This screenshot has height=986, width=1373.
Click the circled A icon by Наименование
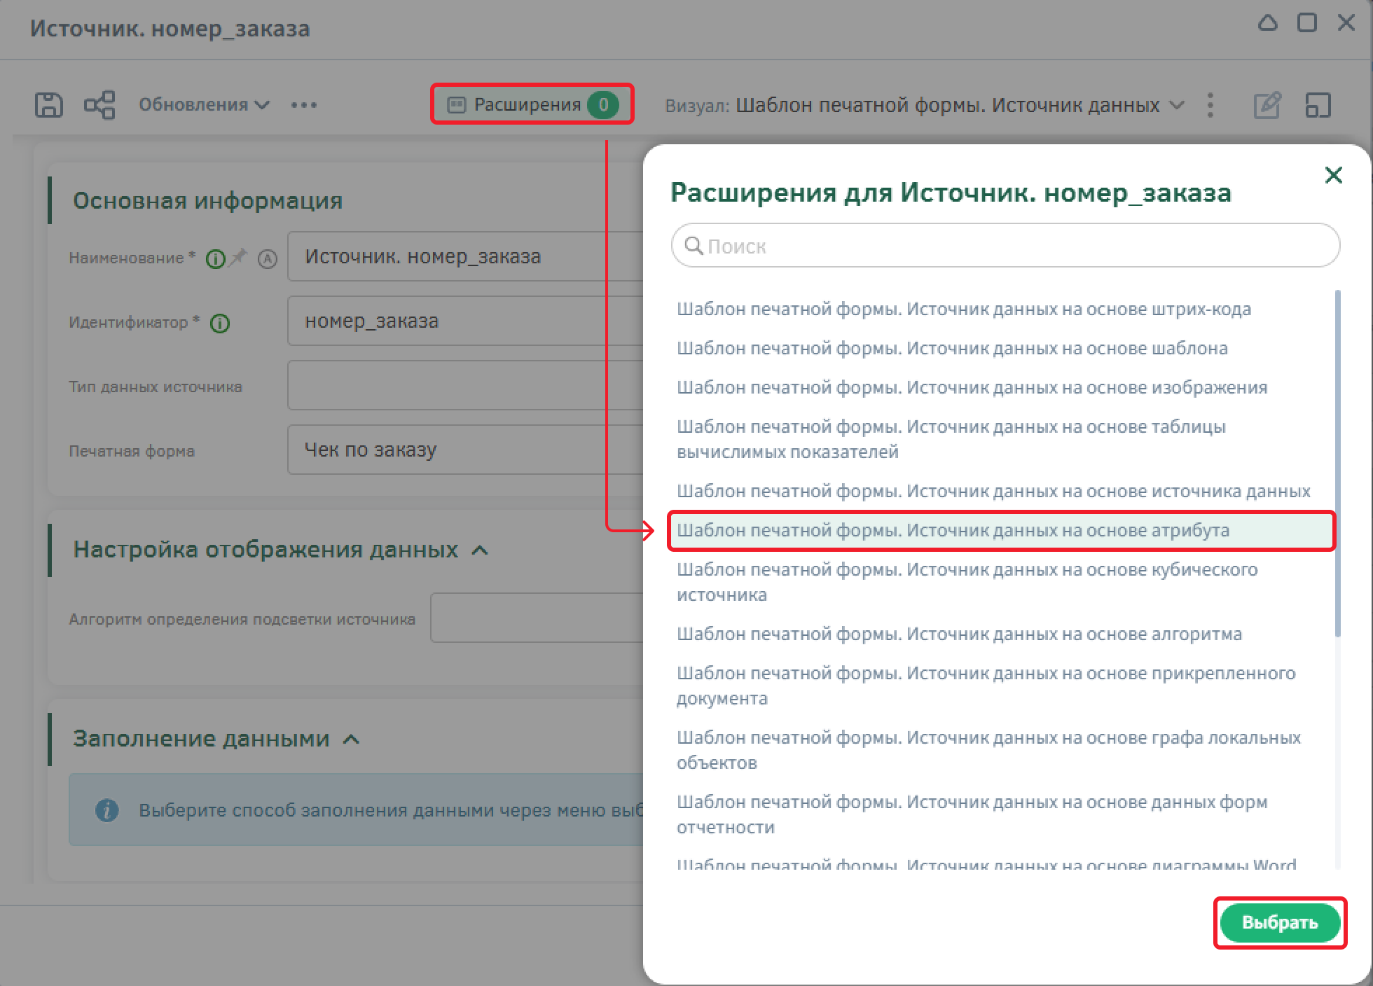pos(268,259)
